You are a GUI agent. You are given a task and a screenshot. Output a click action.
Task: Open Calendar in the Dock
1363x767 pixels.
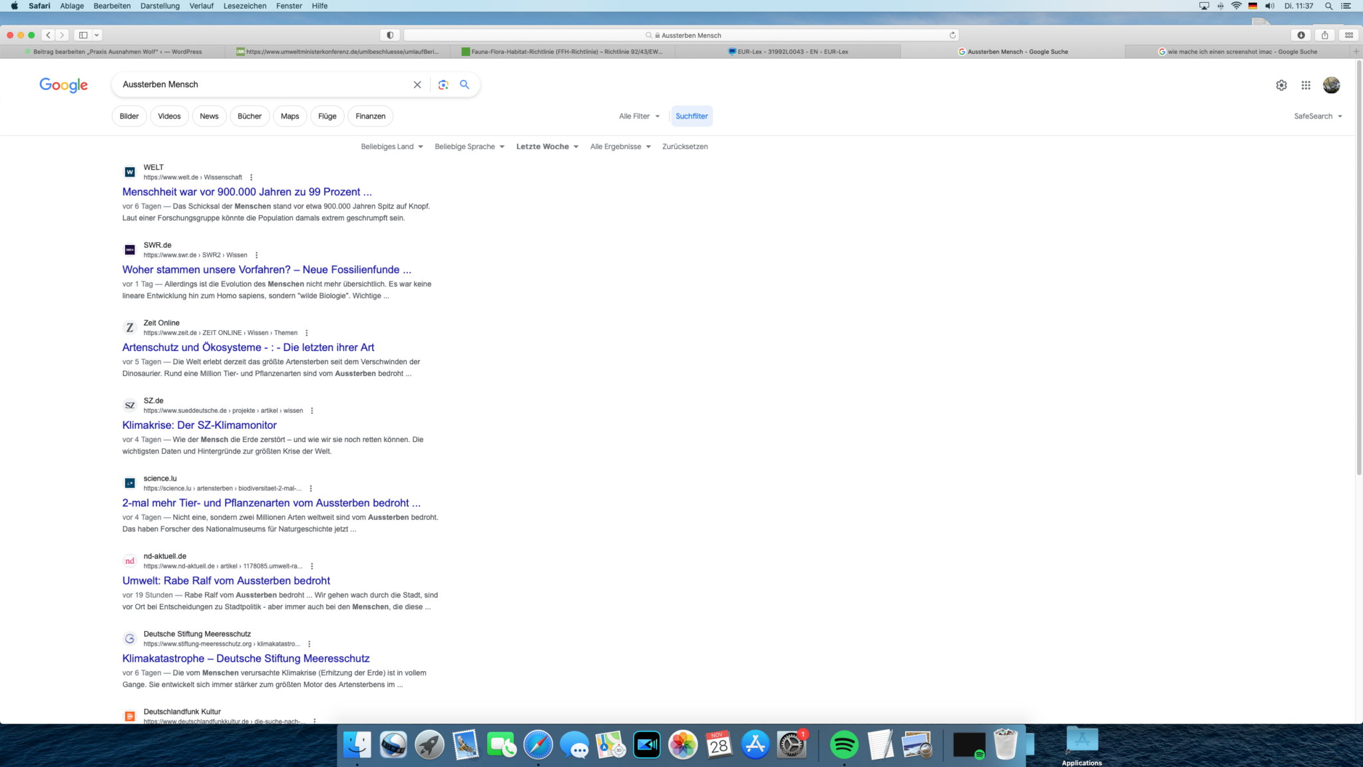(x=719, y=744)
